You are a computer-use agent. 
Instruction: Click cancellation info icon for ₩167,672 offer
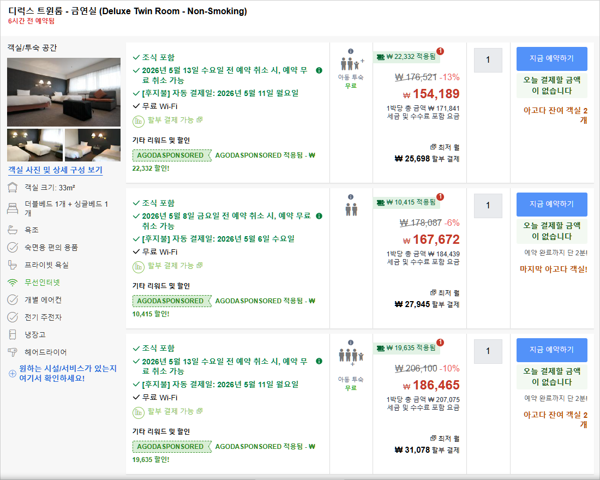tap(319, 216)
